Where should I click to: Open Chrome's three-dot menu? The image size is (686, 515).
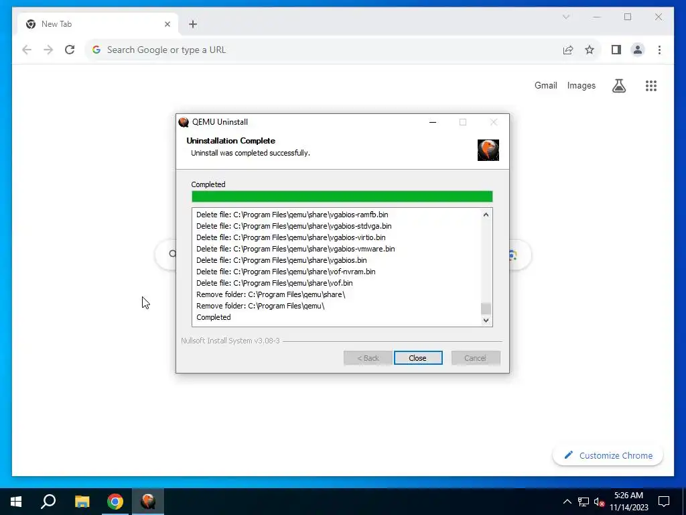[659, 50]
